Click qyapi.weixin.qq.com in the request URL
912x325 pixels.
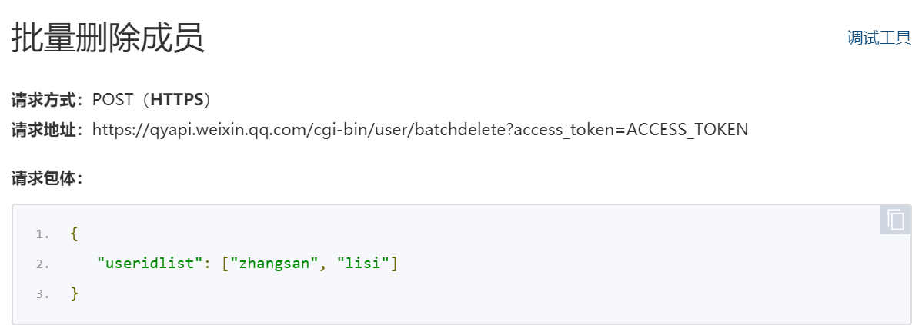point(225,129)
